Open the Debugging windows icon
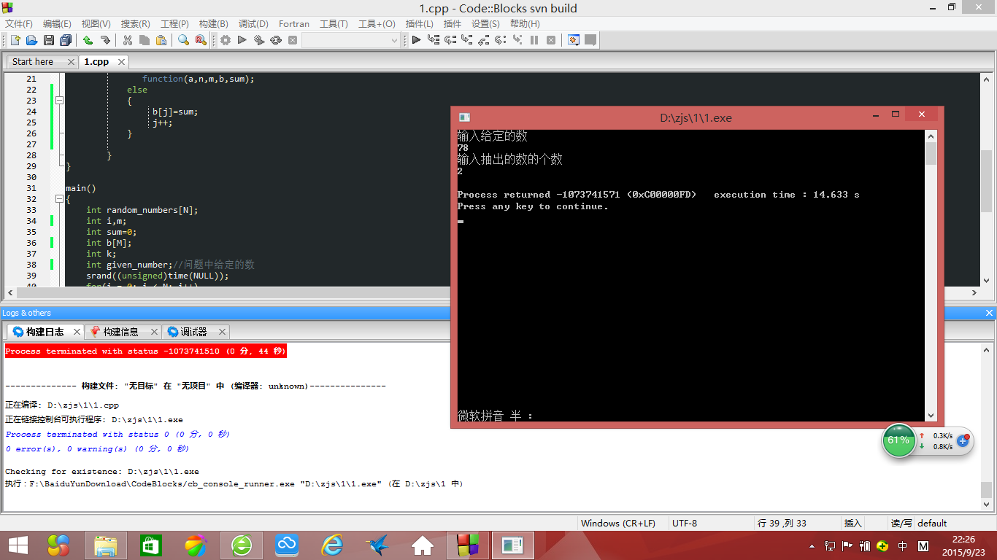 pyautogui.click(x=574, y=40)
